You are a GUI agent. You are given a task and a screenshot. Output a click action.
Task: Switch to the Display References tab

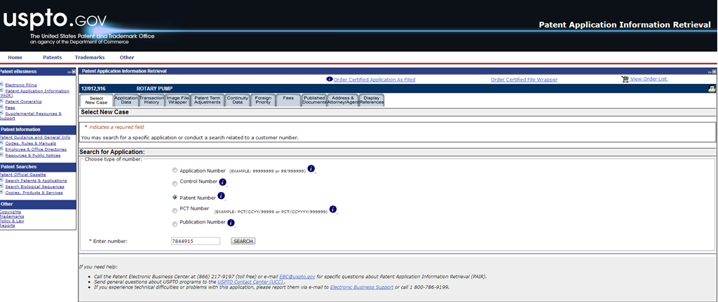(372, 100)
